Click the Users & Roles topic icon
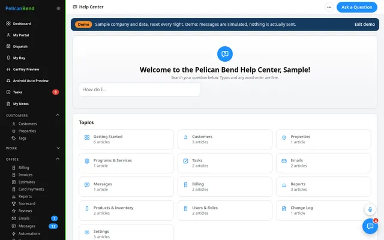384x240 pixels. [x=185, y=208]
